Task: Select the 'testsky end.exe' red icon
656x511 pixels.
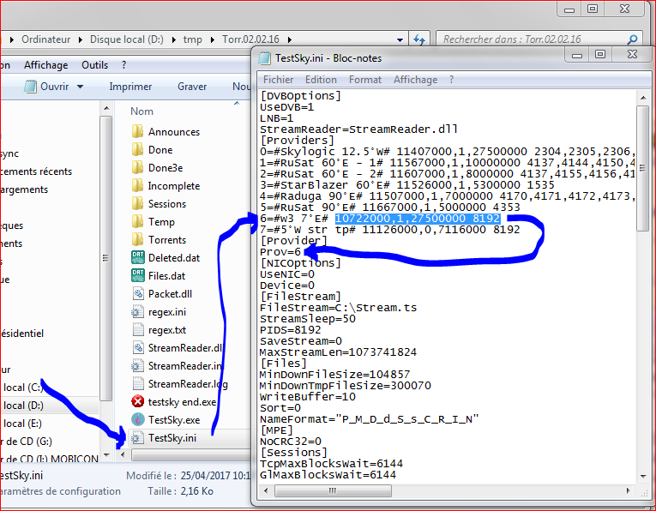Action: pyautogui.click(x=137, y=401)
